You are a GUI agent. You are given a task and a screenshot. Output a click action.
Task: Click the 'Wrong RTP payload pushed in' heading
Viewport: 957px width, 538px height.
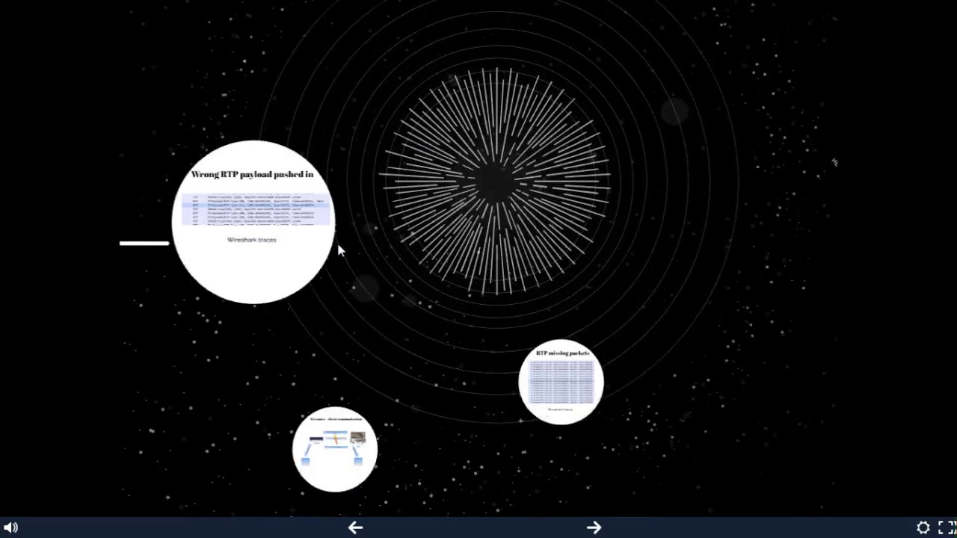pos(252,174)
